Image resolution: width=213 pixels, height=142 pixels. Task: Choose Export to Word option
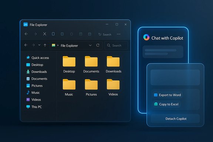(x=168, y=95)
